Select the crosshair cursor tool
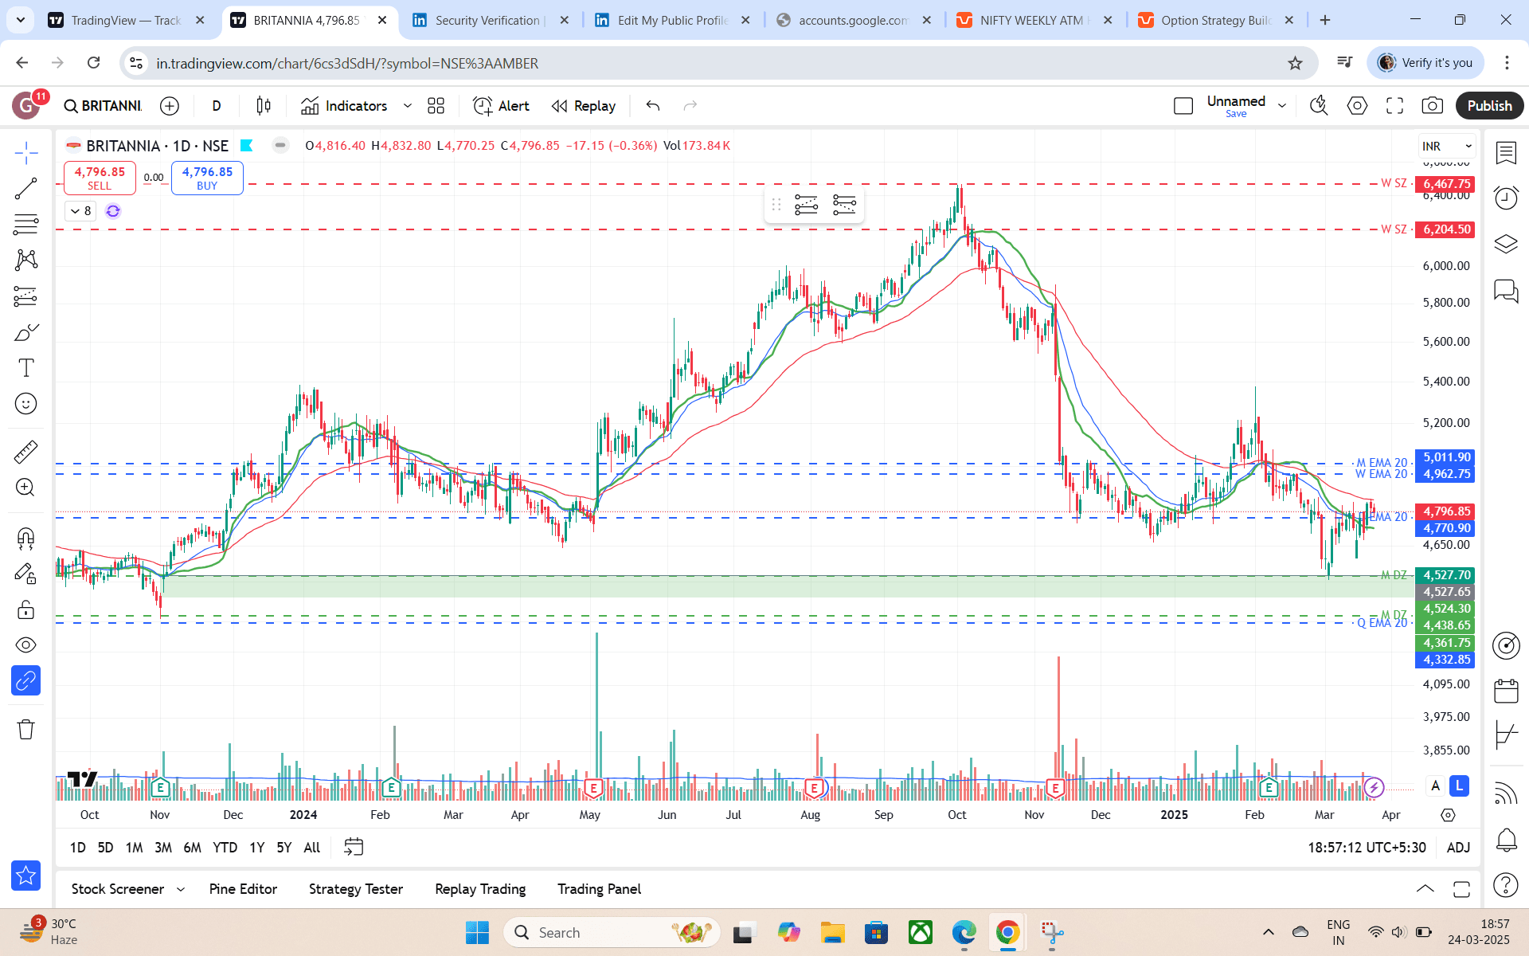The image size is (1529, 956). 26,151
